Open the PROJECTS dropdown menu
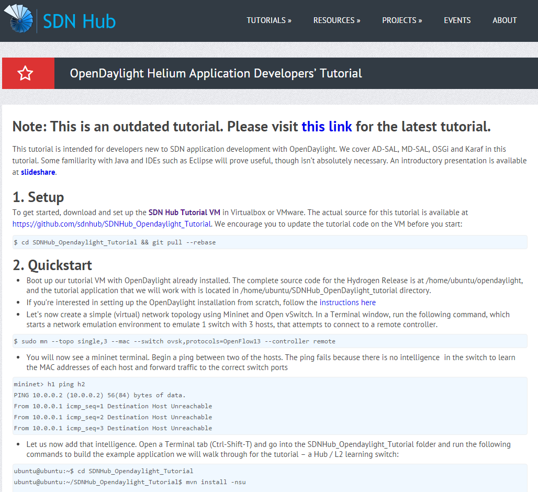 pyautogui.click(x=401, y=20)
